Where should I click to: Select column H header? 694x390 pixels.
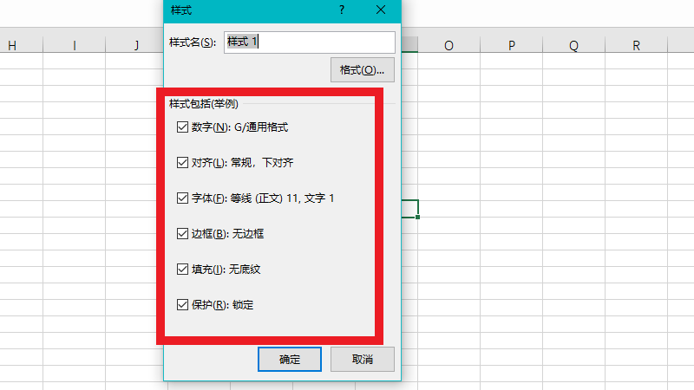[x=12, y=46]
